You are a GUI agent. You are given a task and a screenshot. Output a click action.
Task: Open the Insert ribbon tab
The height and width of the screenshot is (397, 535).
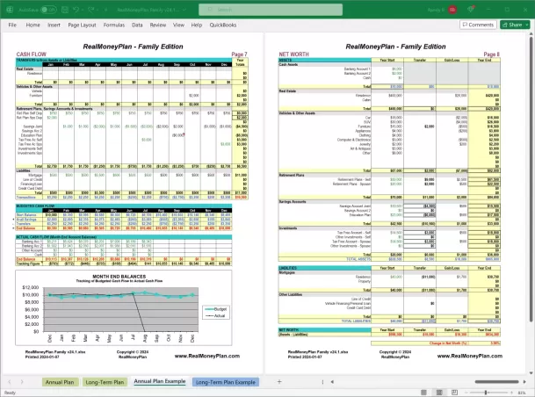click(x=54, y=25)
